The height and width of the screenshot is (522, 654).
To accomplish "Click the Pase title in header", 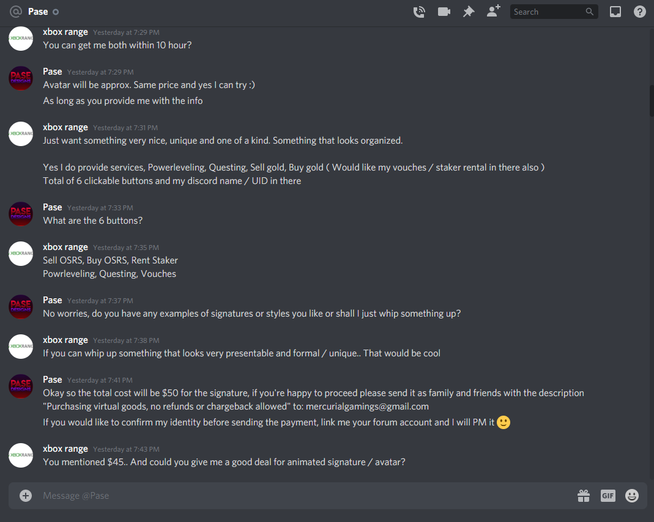I will 37,12.
